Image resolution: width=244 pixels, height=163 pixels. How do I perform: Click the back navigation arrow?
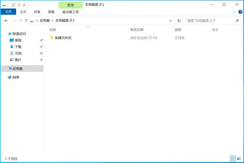tap(6, 21)
